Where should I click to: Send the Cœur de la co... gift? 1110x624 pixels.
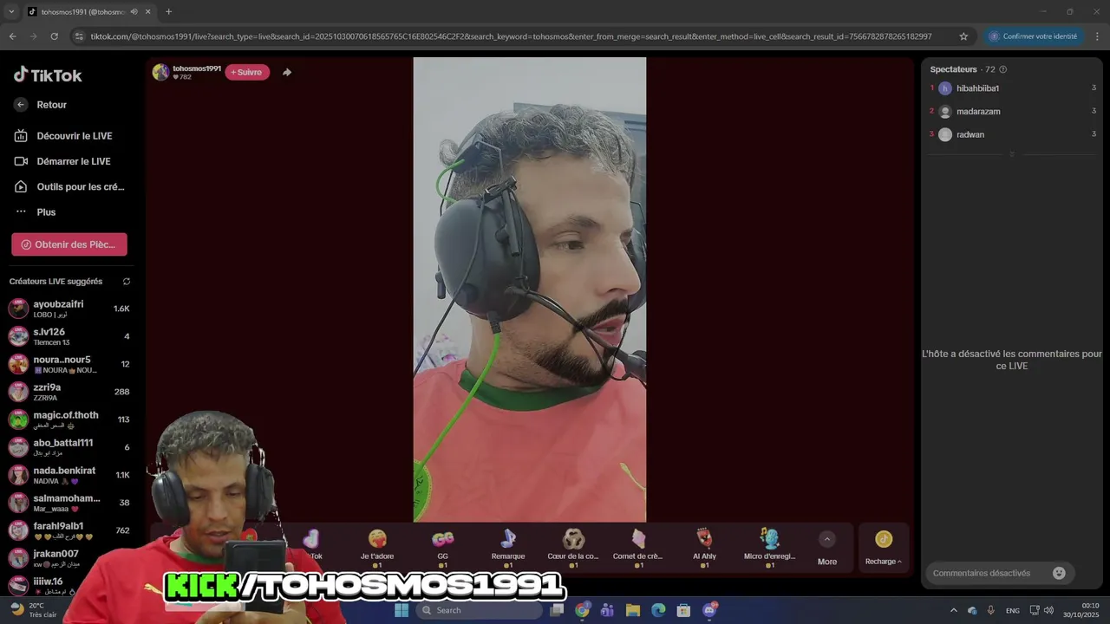pyautogui.click(x=573, y=548)
